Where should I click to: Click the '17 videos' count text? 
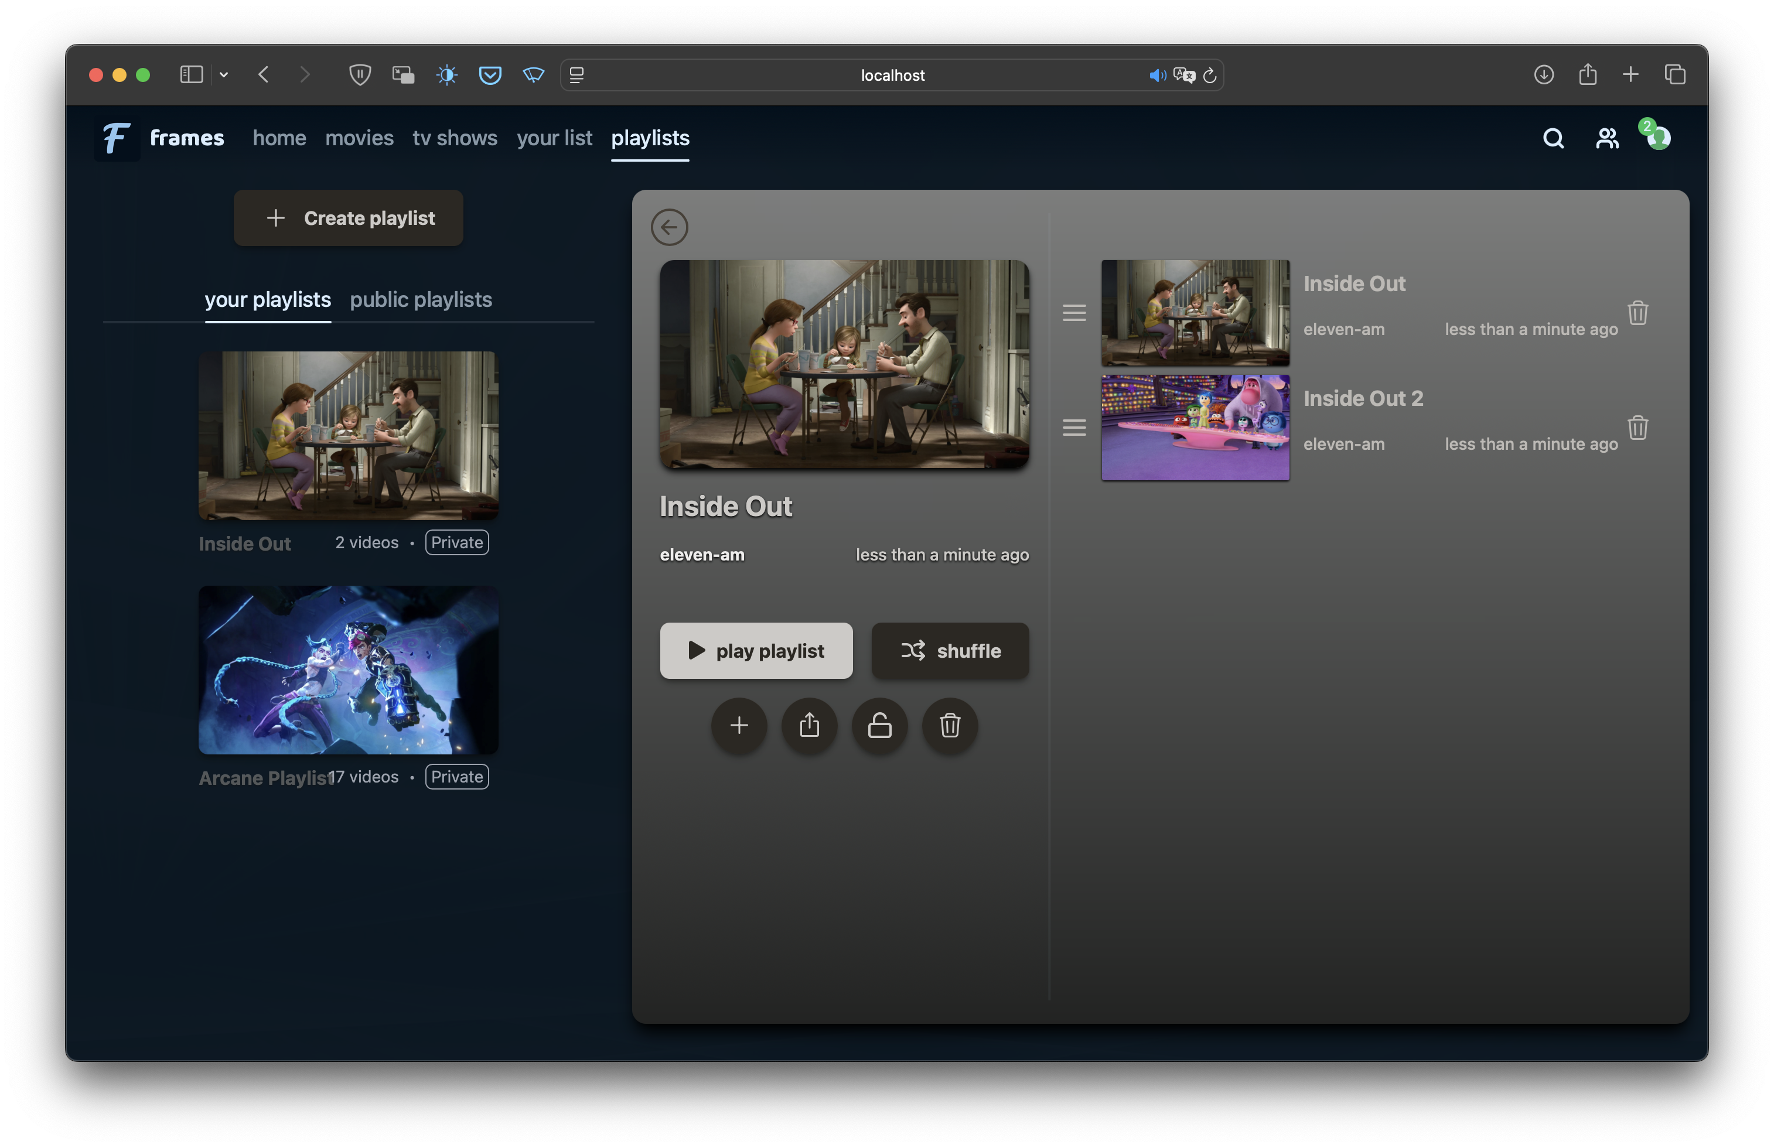click(x=364, y=776)
